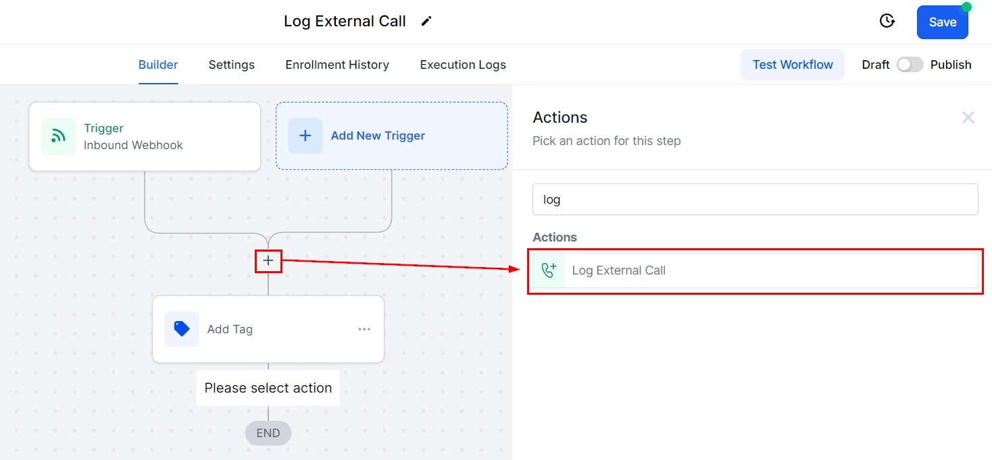
Task: Click the plus node to add a step
Action: pyautogui.click(x=268, y=260)
